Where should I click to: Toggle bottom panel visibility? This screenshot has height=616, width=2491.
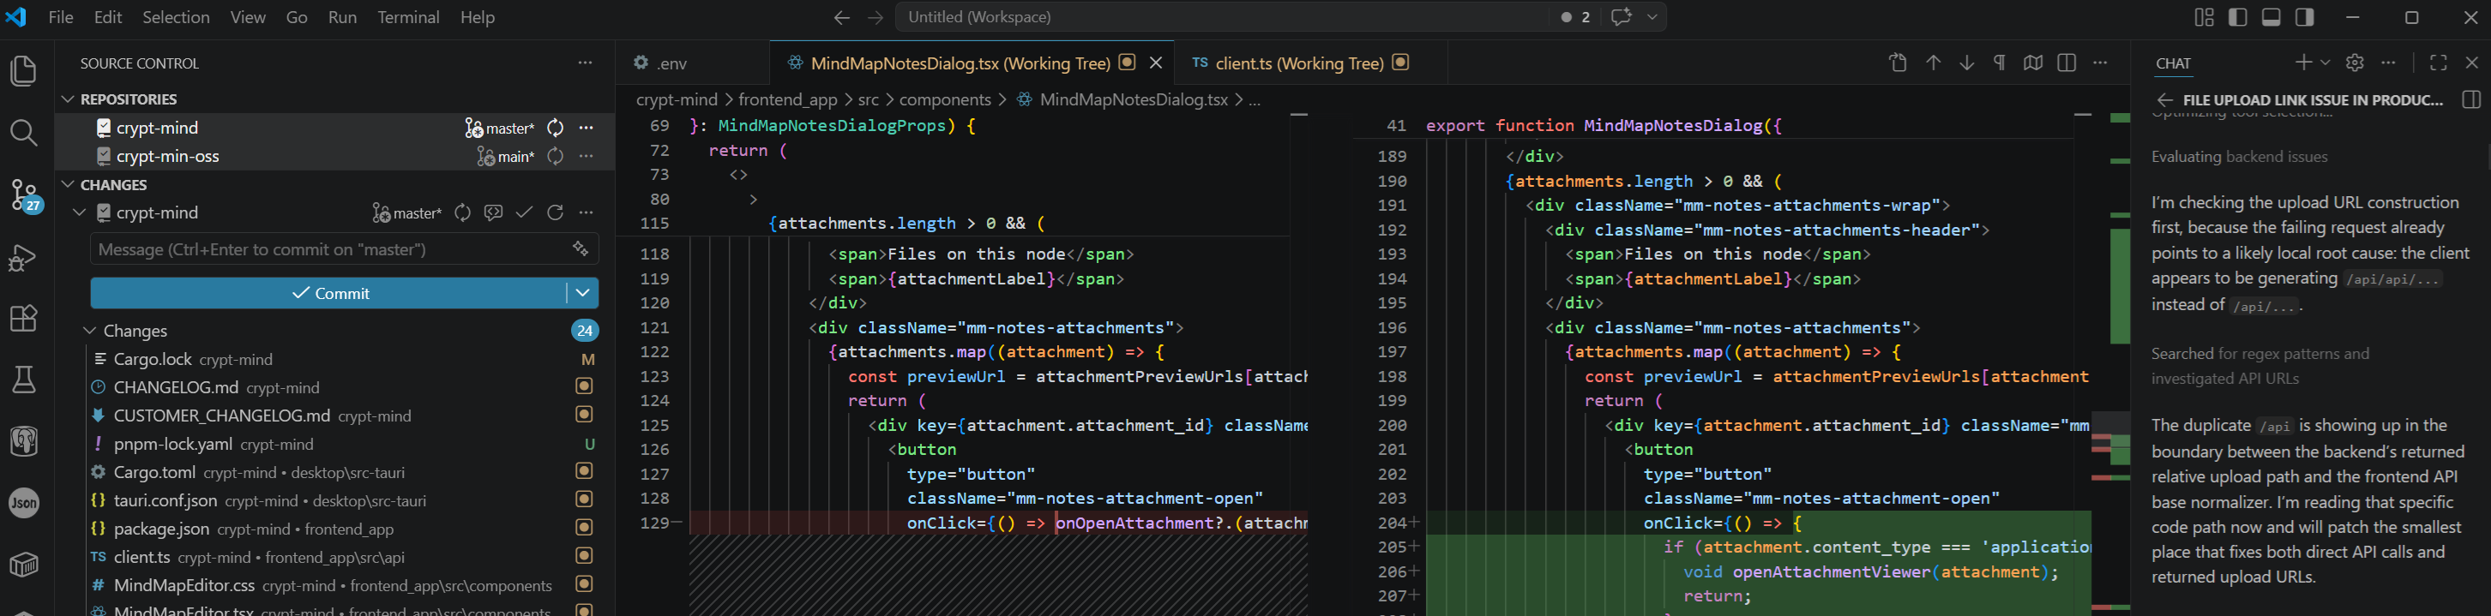(x=2271, y=17)
